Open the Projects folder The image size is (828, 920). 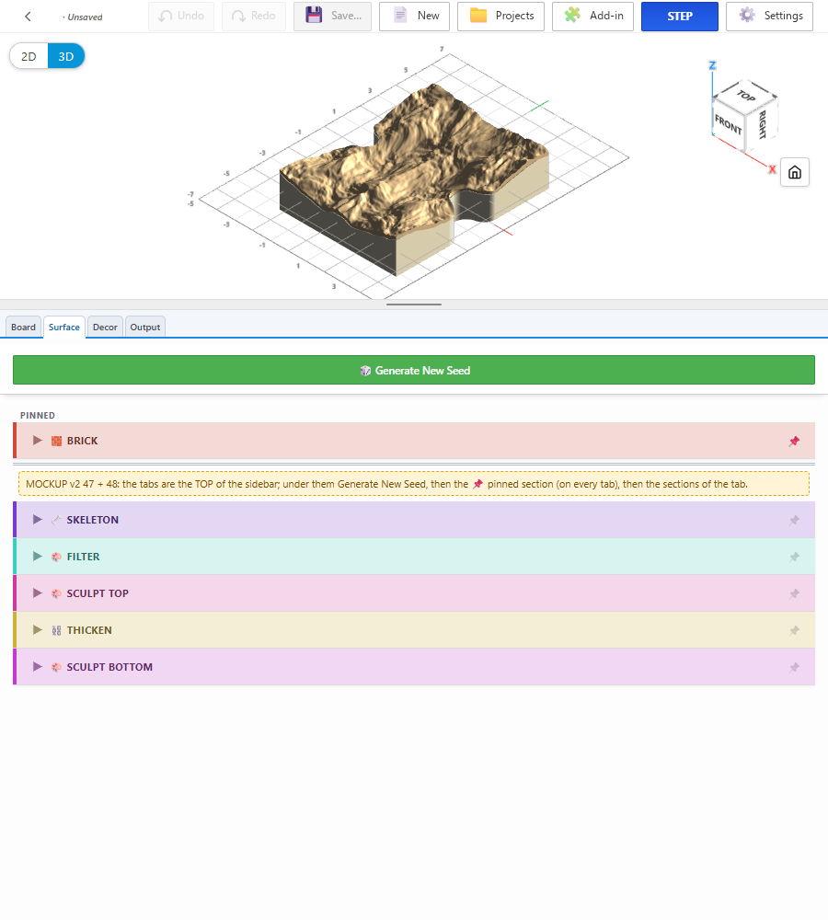[500, 16]
